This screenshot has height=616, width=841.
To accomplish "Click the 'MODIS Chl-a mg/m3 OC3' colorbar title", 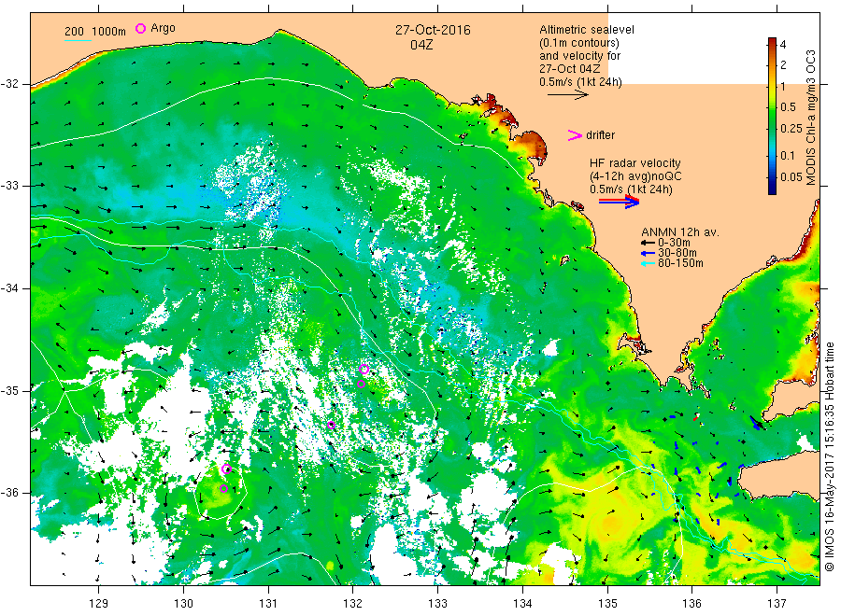I will [810, 118].
